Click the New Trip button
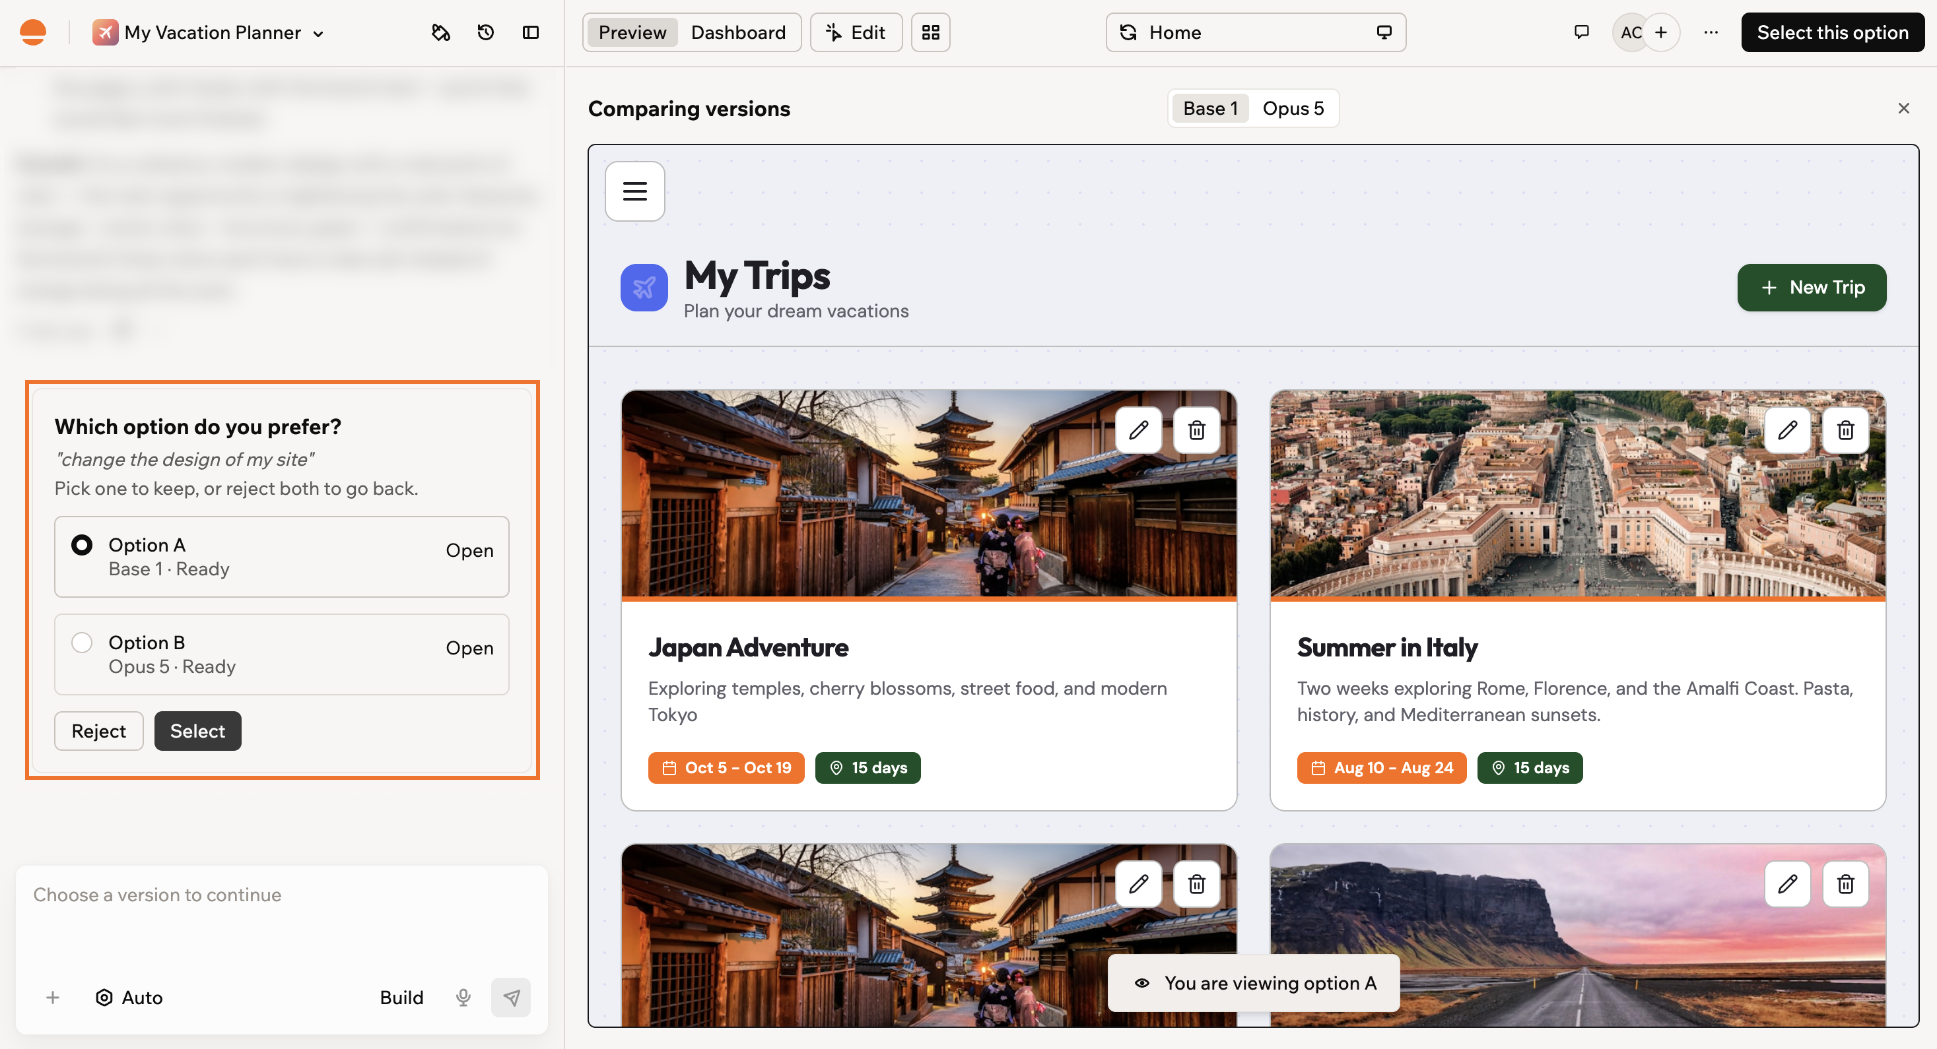Image resolution: width=1937 pixels, height=1049 pixels. 1811,287
